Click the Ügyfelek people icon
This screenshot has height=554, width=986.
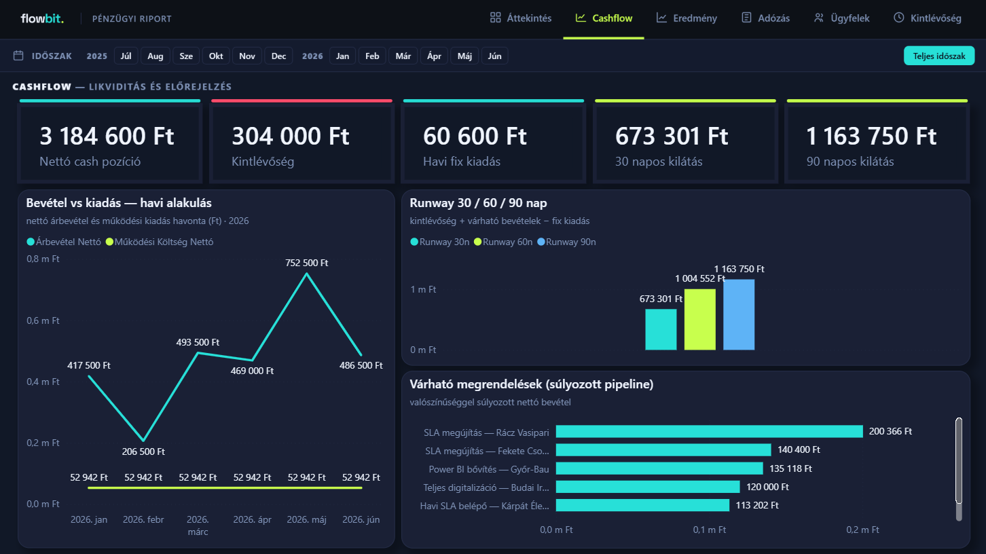click(x=819, y=18)
